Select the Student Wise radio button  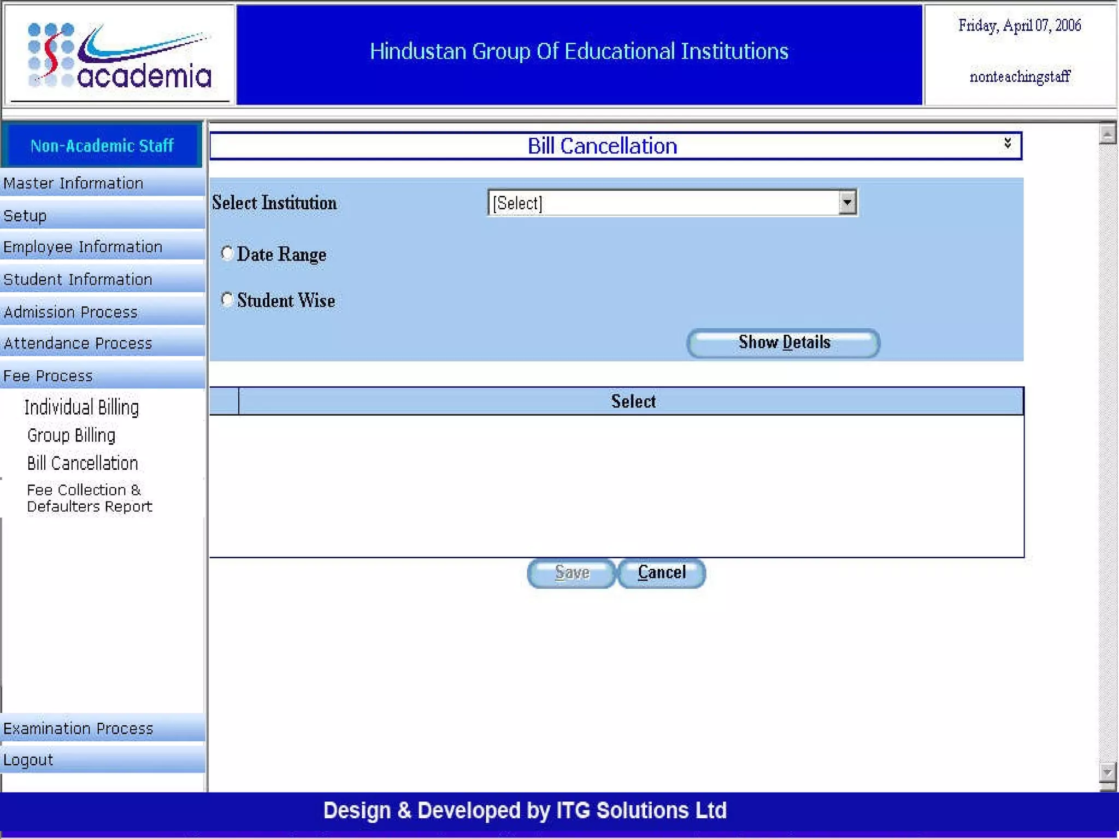click(x=227, y=299)
